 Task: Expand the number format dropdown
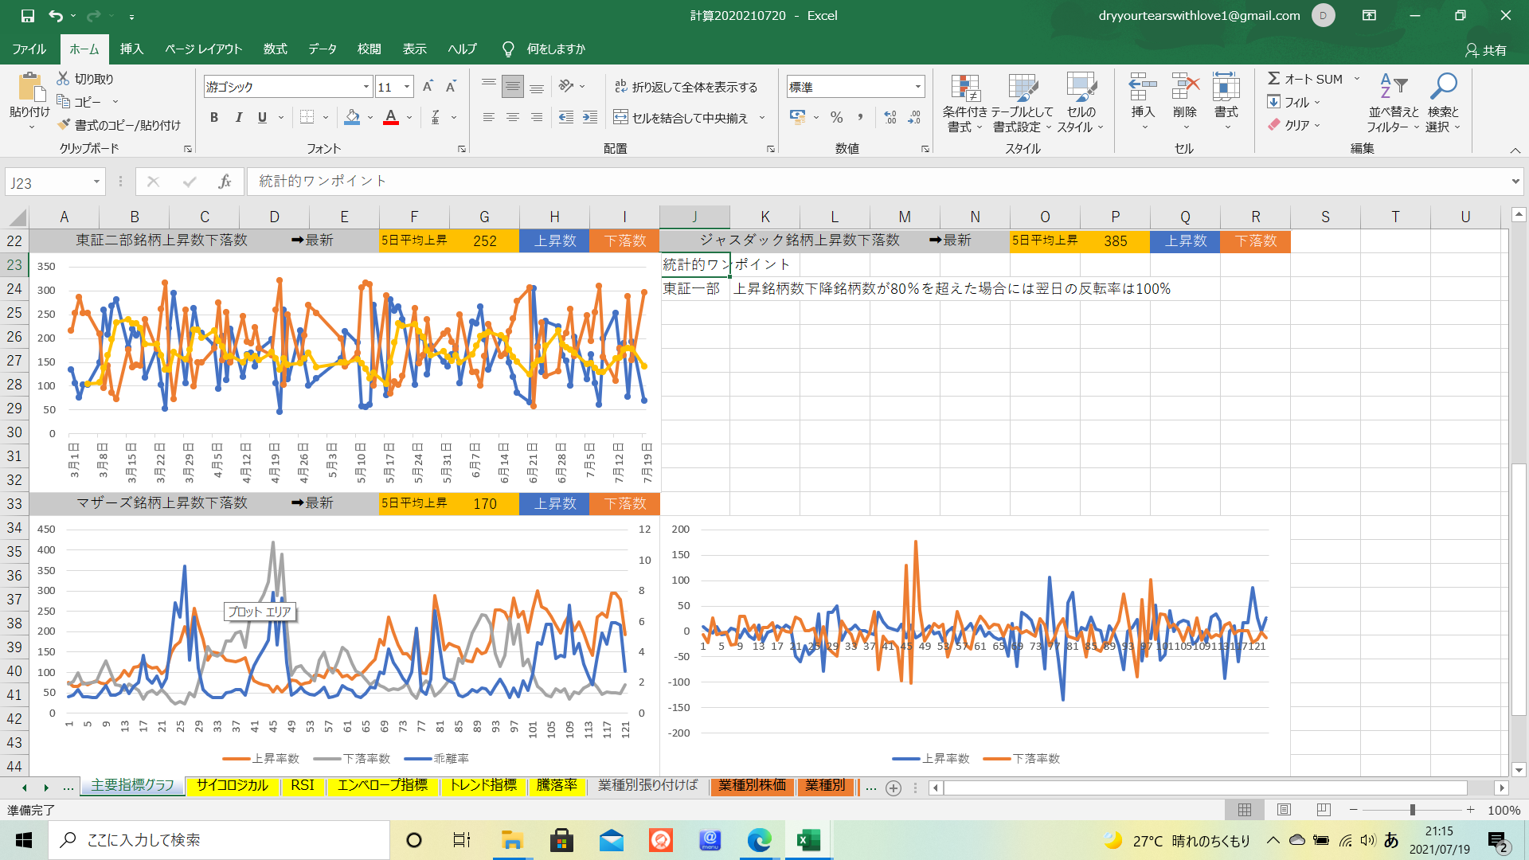click(x=917, y=87)
